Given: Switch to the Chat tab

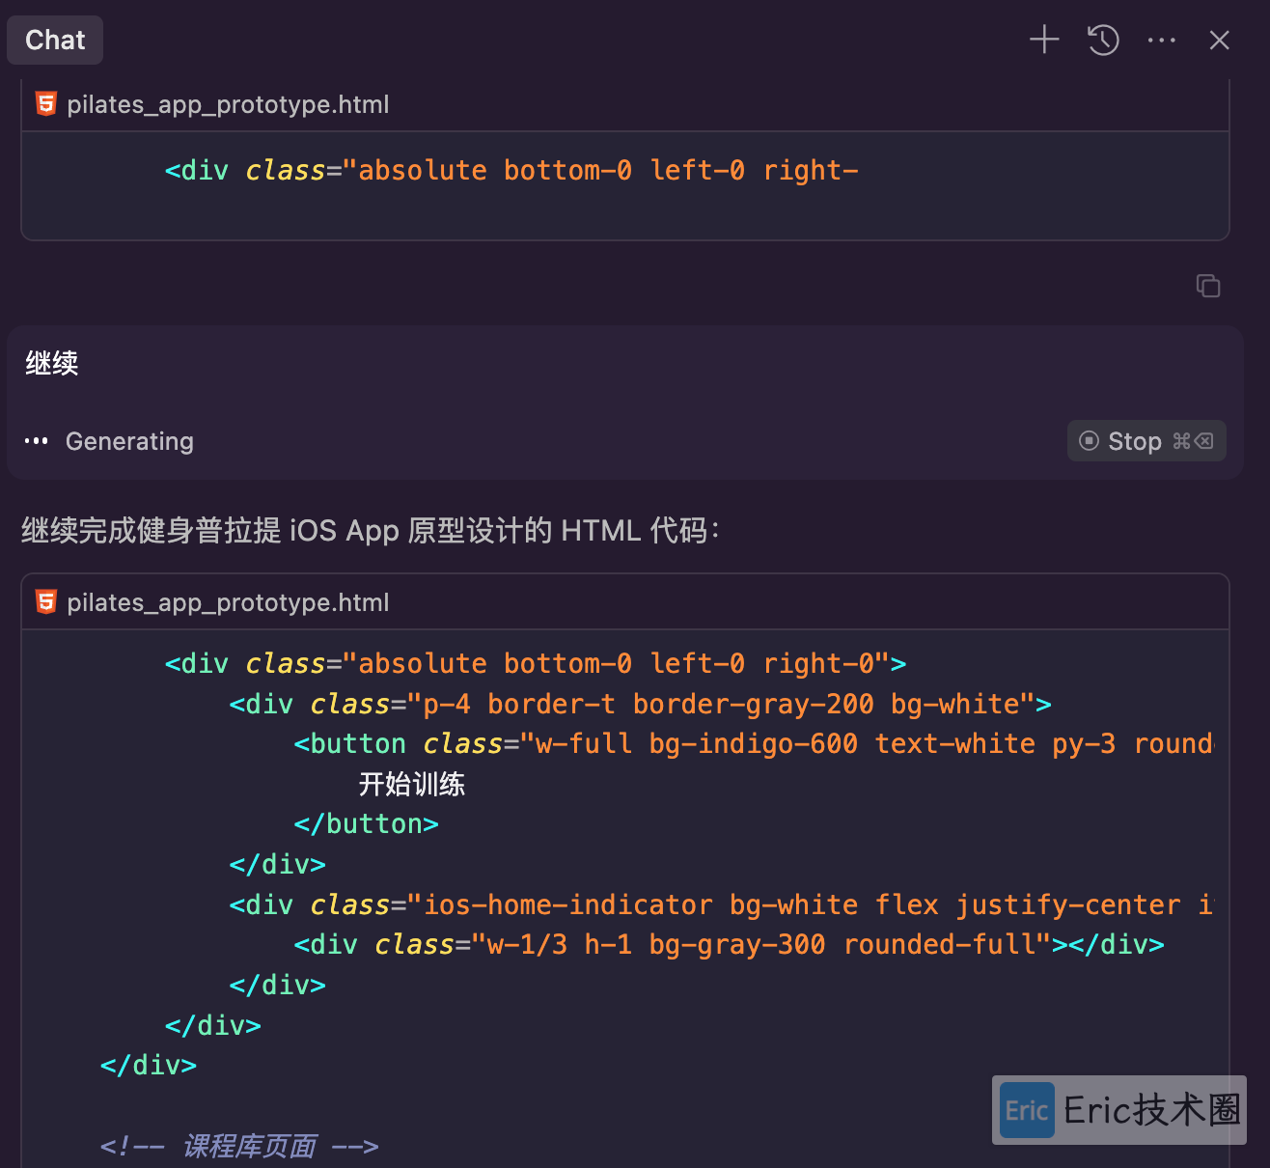Looking at the screenshot, I should (55, 40).
